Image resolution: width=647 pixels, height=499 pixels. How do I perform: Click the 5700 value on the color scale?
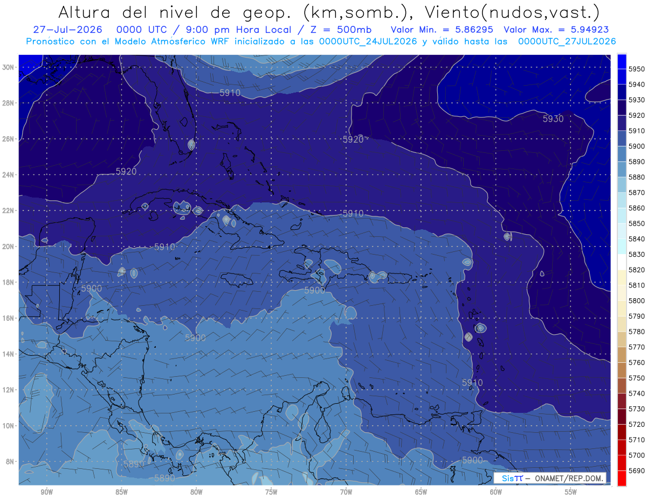tap(636, 455)
